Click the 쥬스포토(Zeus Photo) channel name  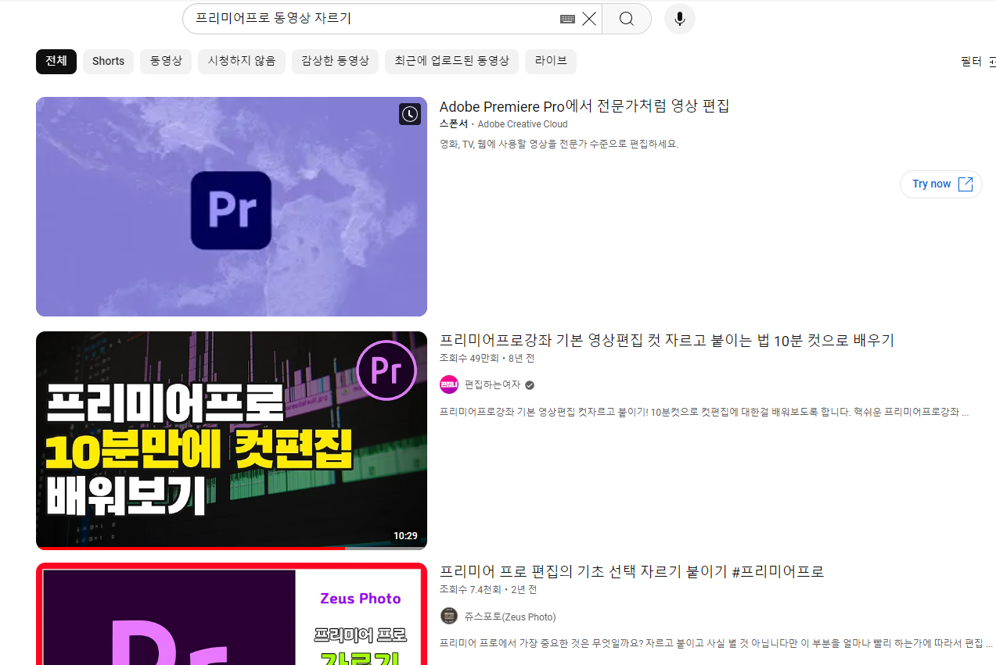pyautogui.click(x=510, y=617)
